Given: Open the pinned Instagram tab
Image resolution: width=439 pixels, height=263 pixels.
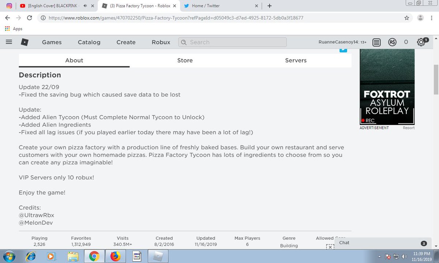Looking at the screenshot, I should (x=10, y=6).
